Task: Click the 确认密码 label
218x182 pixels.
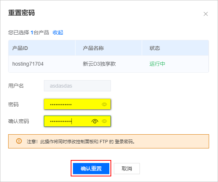Action: tap(19, 121)
